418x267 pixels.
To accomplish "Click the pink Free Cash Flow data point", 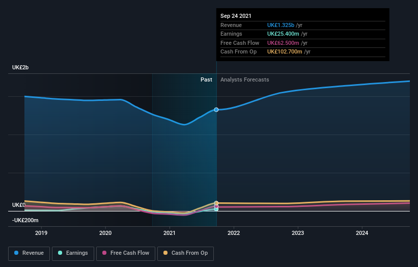I will 216,206.
